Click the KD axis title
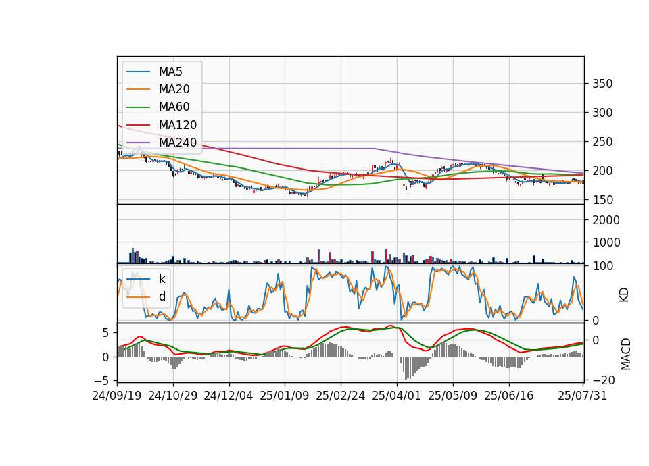Image resolution: width=649 pixels, height=466 pixels. coord(624,295)
